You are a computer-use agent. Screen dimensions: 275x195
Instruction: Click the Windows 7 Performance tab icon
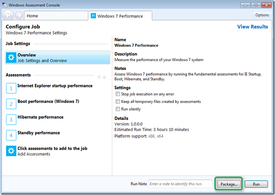[93, 16]
